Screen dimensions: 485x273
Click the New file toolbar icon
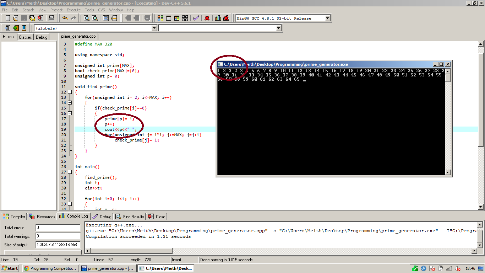7,18
